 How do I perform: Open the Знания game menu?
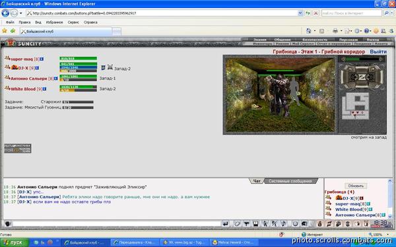coord(259,40)
